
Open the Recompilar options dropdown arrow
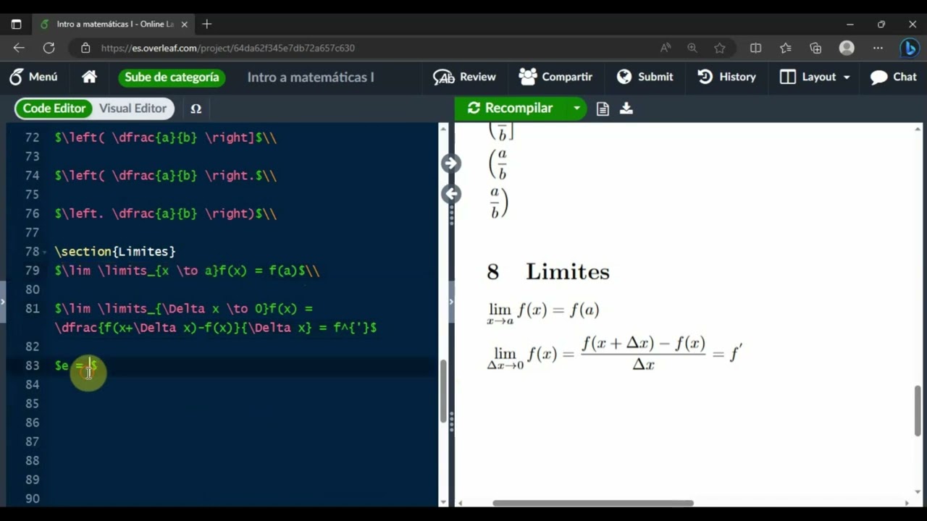click(x=576, y=108)
